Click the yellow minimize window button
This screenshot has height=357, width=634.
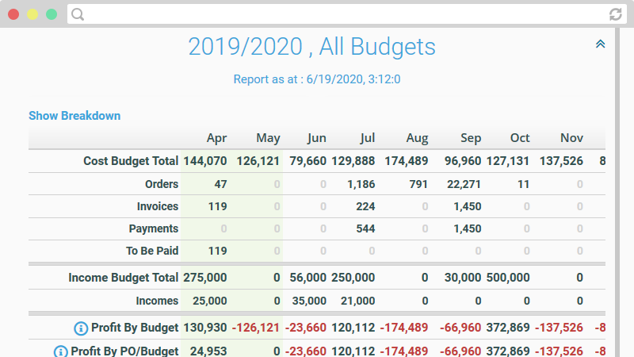(x=32, y=14)
